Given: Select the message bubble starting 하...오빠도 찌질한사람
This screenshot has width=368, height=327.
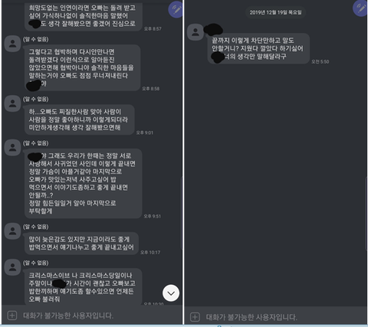Looking at the screenshot, I should pyautogui.click(x=79, y=119).
